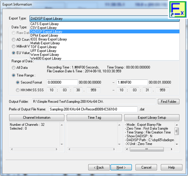Click the end seconds box showing 31
This screenshot has height=176, width=188.
pos(147,90)
